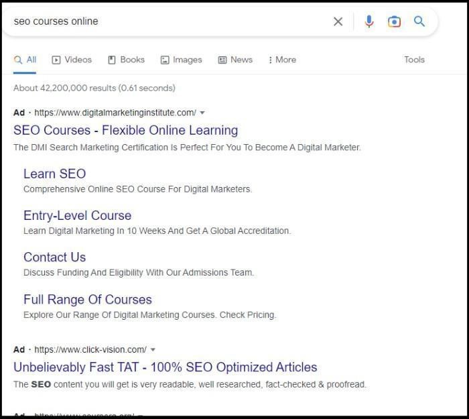
Task: Open image search with the camera icon
Action: [394, 21]
